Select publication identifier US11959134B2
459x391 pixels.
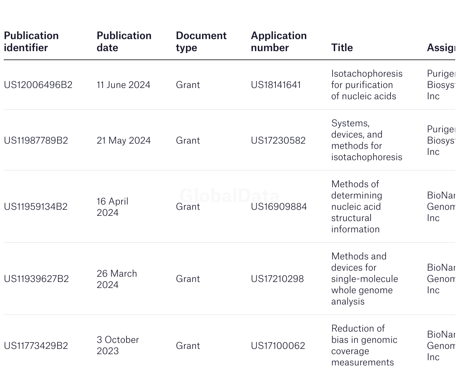(x=36, y=207)
